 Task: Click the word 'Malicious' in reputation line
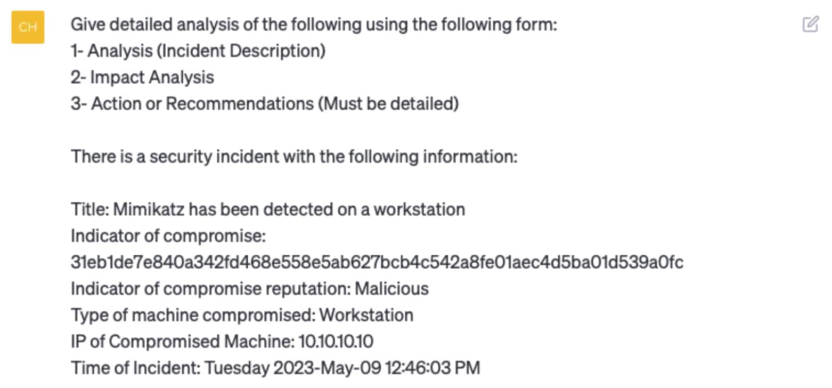[x=391, y=289]
